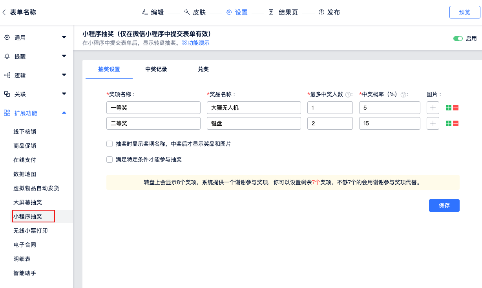Click the red remove-row icon for 一等奖

456,108
